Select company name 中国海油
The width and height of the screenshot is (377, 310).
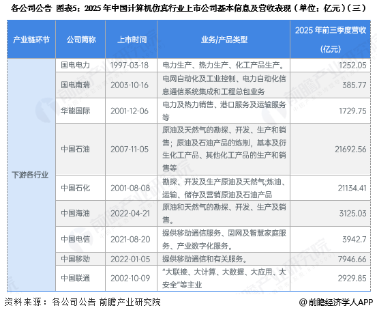coord(75,214)
